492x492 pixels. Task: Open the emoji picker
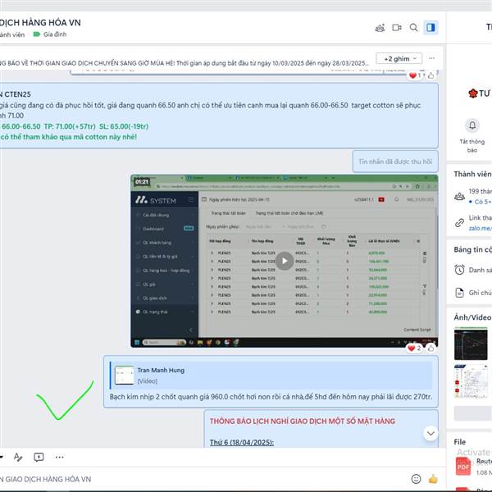tap(416, 479)
